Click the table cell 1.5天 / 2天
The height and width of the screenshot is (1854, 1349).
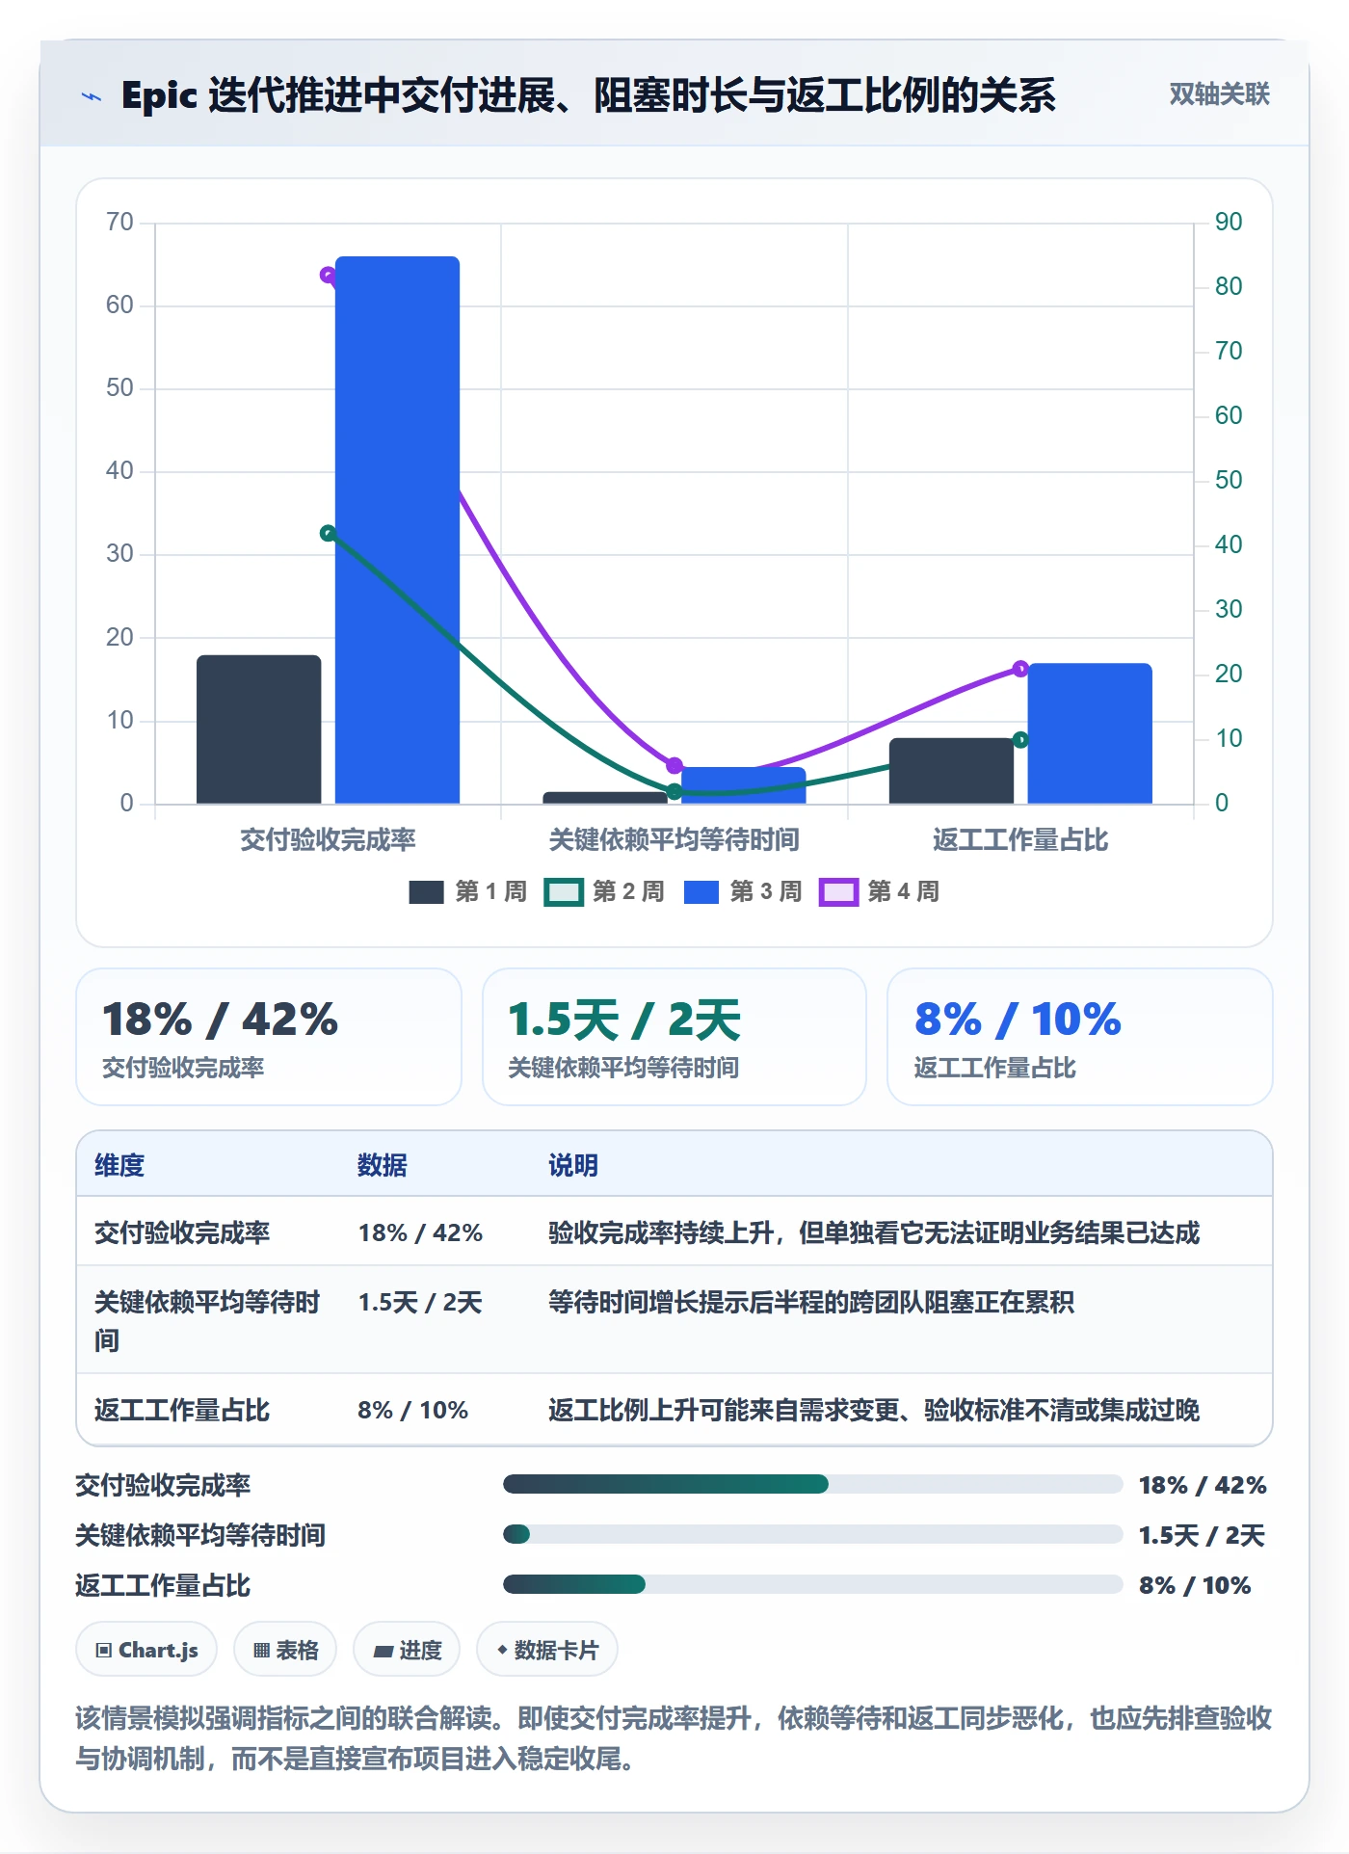(x=420, y=1303)
